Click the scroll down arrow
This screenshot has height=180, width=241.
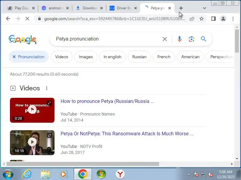[x=237, y=159]
